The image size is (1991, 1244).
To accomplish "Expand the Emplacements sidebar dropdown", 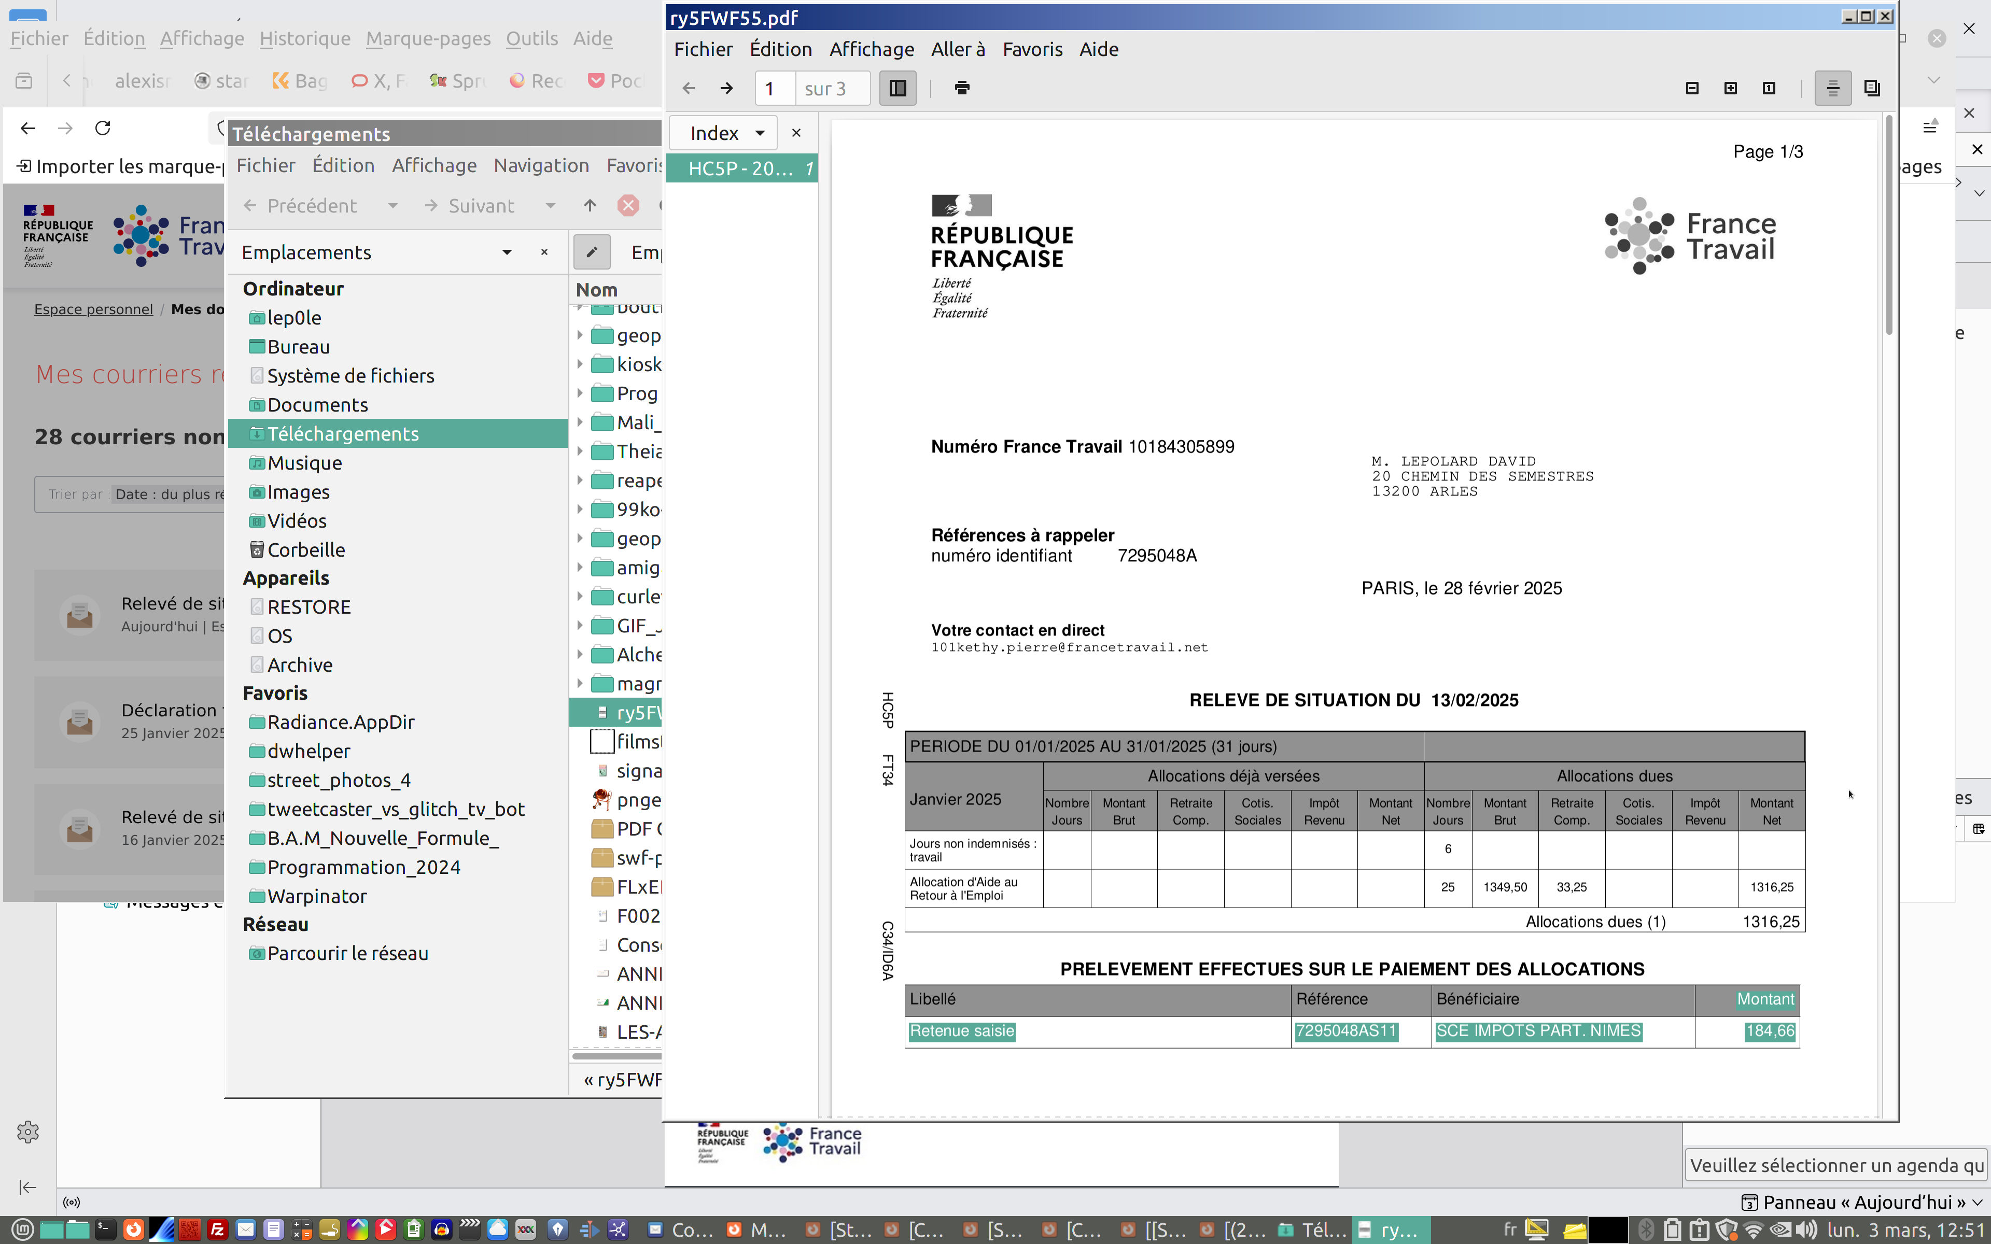I will coord(507,252).
